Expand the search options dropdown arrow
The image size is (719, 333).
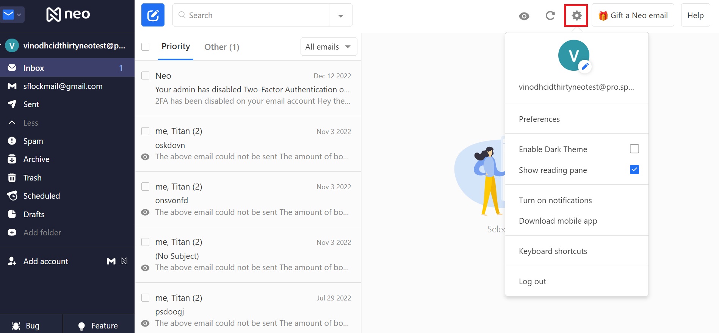click(x=341, y=16)
